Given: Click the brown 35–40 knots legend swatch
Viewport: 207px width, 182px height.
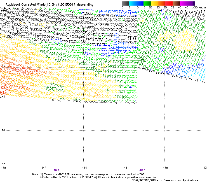Looking at the screenshot, I should pyautogui.click(x=176, y=3).
